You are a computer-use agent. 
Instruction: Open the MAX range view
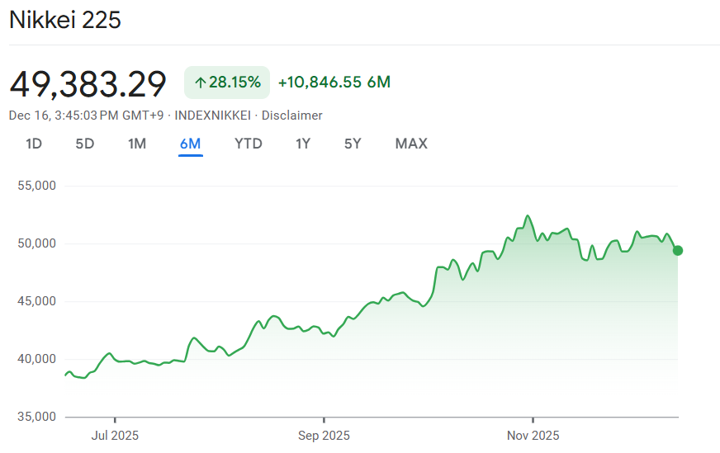click(411, 144)
